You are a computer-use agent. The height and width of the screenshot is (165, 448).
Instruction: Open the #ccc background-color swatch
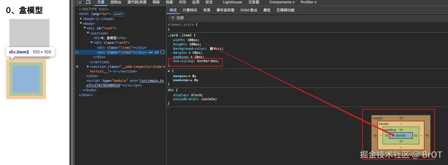tap(211, 49)
